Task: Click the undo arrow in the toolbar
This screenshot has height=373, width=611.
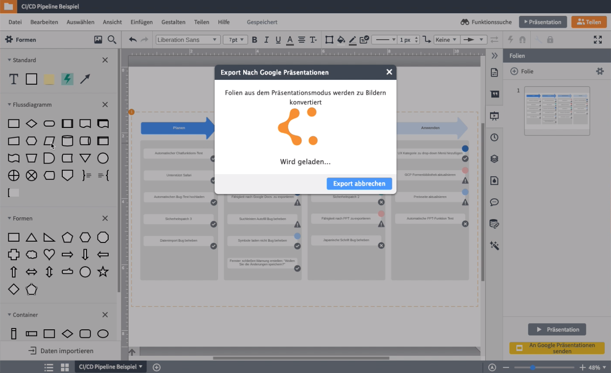Action: pos(132,40)
